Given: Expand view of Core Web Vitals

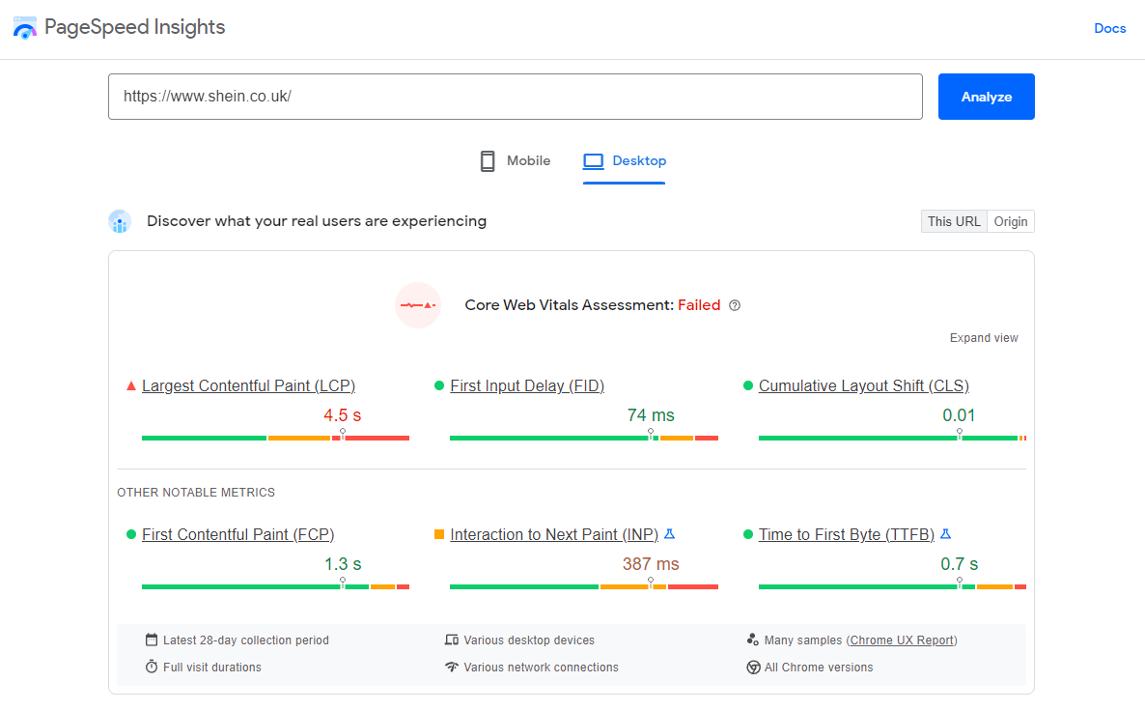Looking at the screenshot, I should point(984,338).
